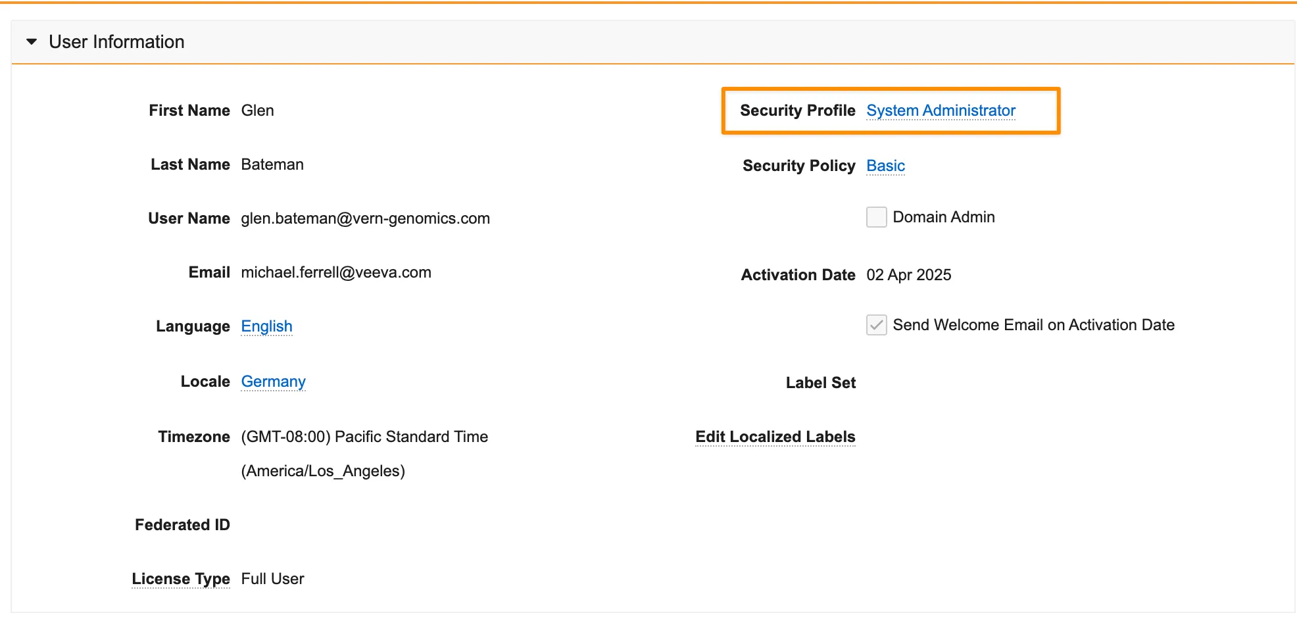Click the first name value Glen
This screenshot has height=617, width=1297.
tap(257, 111)
